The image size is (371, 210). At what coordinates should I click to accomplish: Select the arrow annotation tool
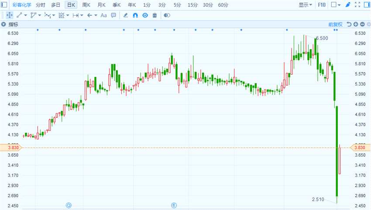point(89,15)
